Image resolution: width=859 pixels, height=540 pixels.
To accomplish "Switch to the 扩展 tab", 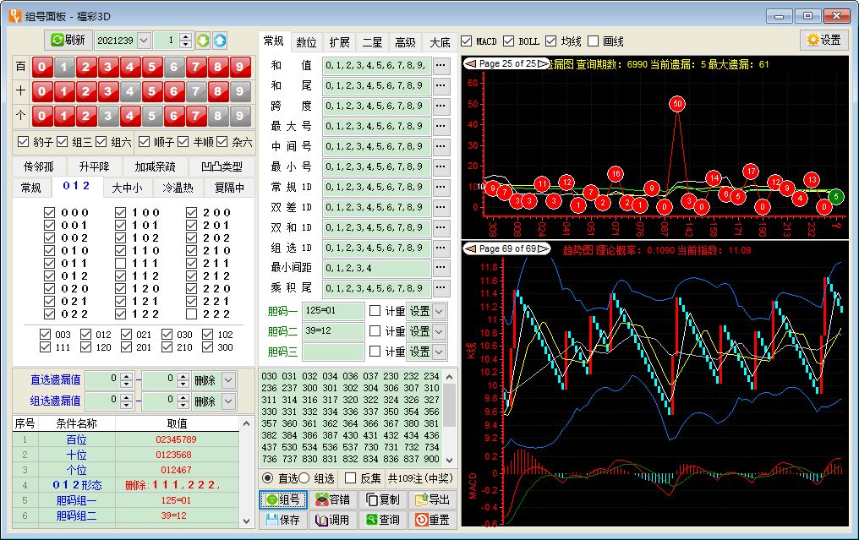I will click(339, 42).
